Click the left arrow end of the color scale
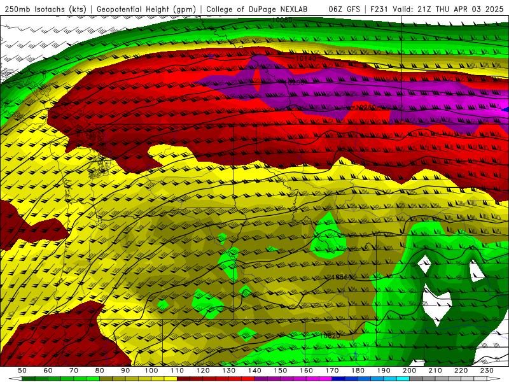This screenshot has height=382, width=509. [x=15, y=378]
